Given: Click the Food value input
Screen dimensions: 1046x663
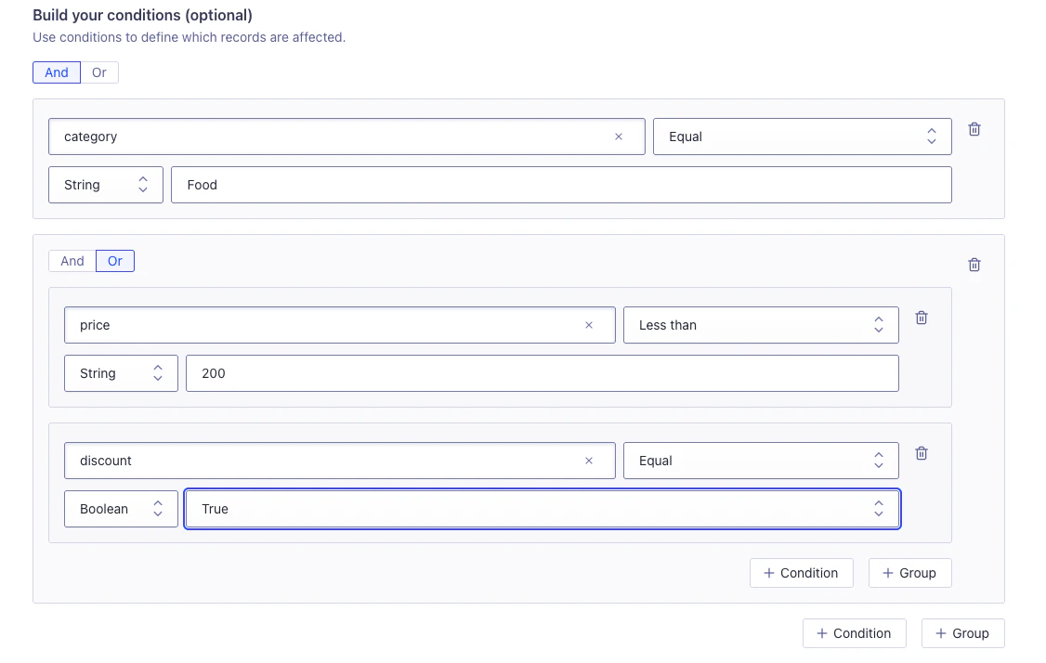Looking at the screenshot, I should click(x=561, y=185).
